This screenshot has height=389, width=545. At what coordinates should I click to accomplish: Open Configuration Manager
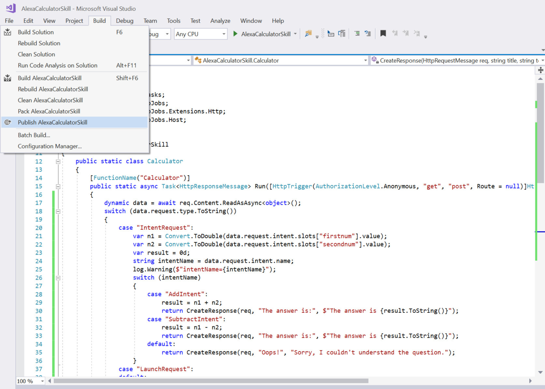pos(50,146)
